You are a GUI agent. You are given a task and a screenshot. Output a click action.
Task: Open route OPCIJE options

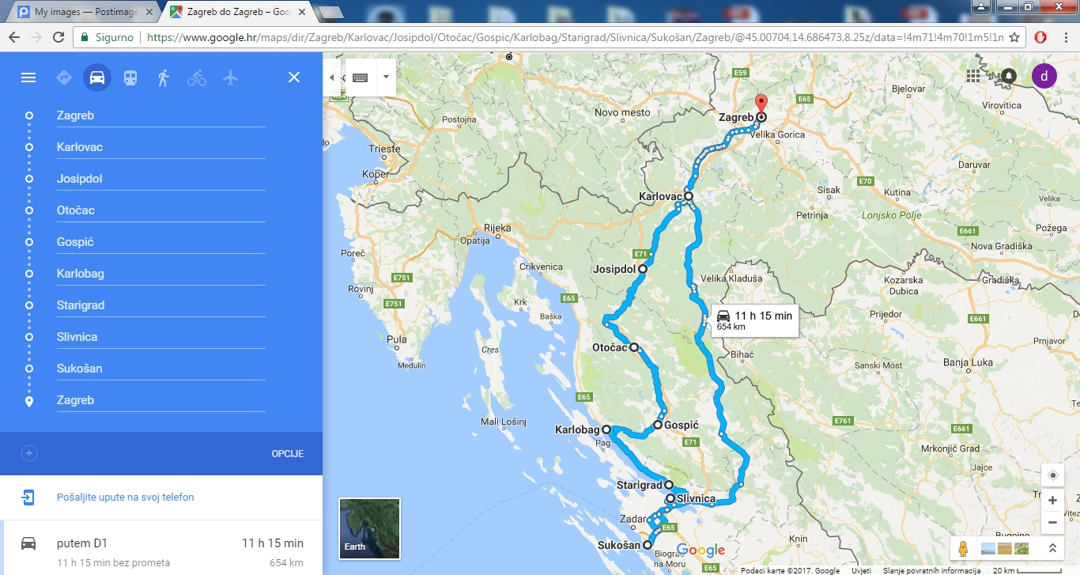288,454
